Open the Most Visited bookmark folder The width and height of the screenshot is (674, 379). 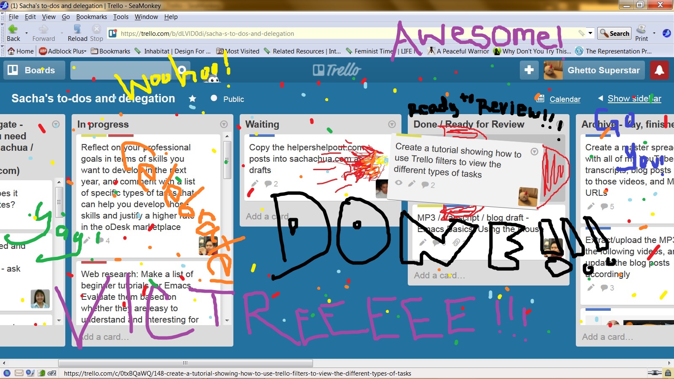tap(238, 51)
